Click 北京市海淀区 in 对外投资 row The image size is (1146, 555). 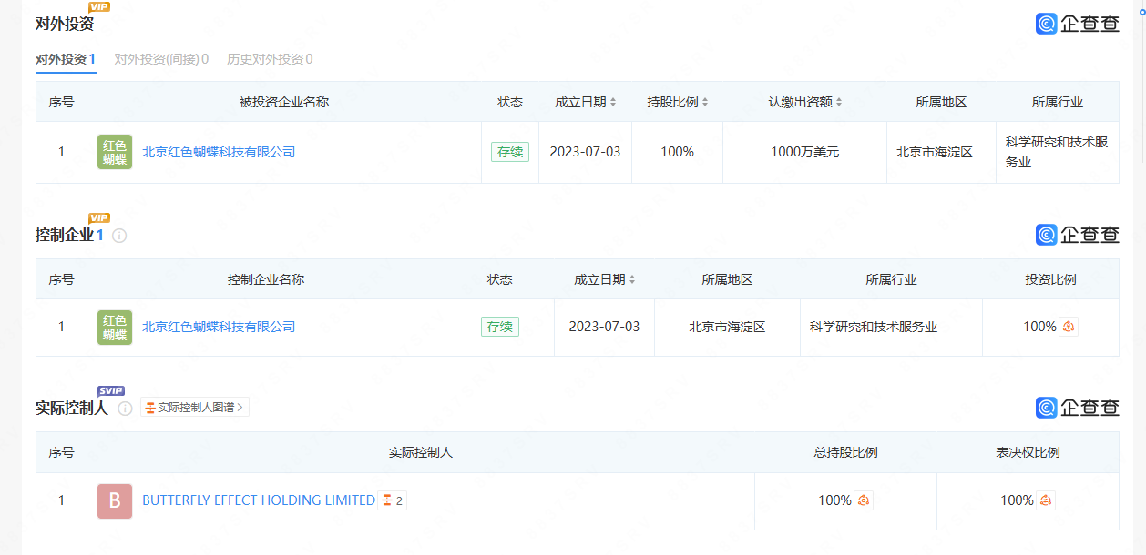point(935,152)
